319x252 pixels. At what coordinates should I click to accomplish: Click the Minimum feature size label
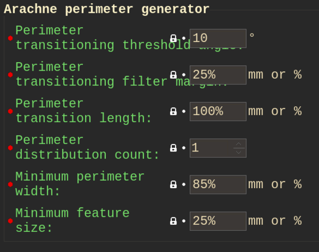(72, 221)
